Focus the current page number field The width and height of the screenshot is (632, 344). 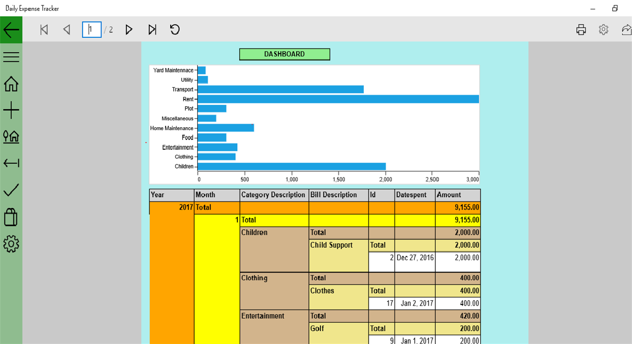[92, 29]
